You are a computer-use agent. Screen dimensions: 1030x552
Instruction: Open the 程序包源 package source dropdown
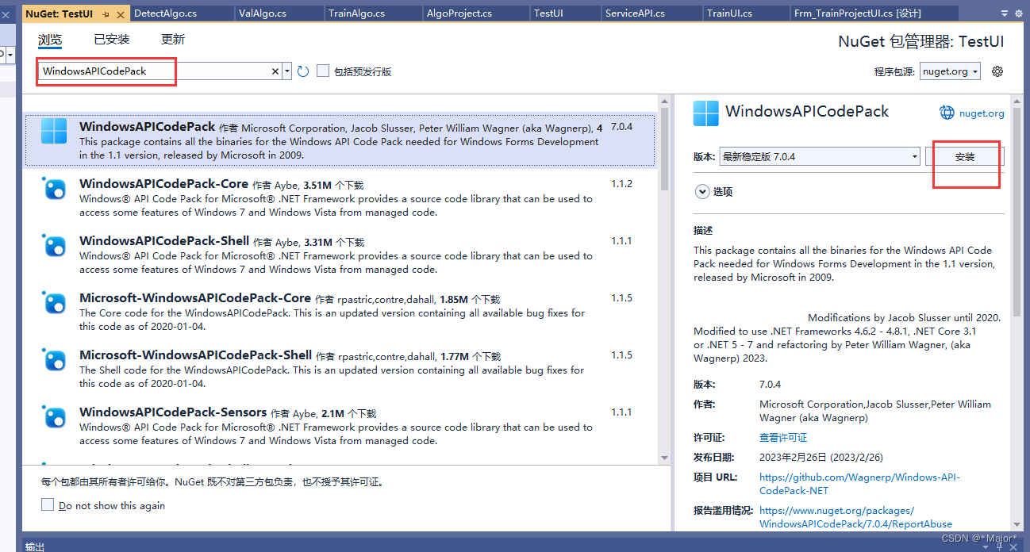(950, 71)
